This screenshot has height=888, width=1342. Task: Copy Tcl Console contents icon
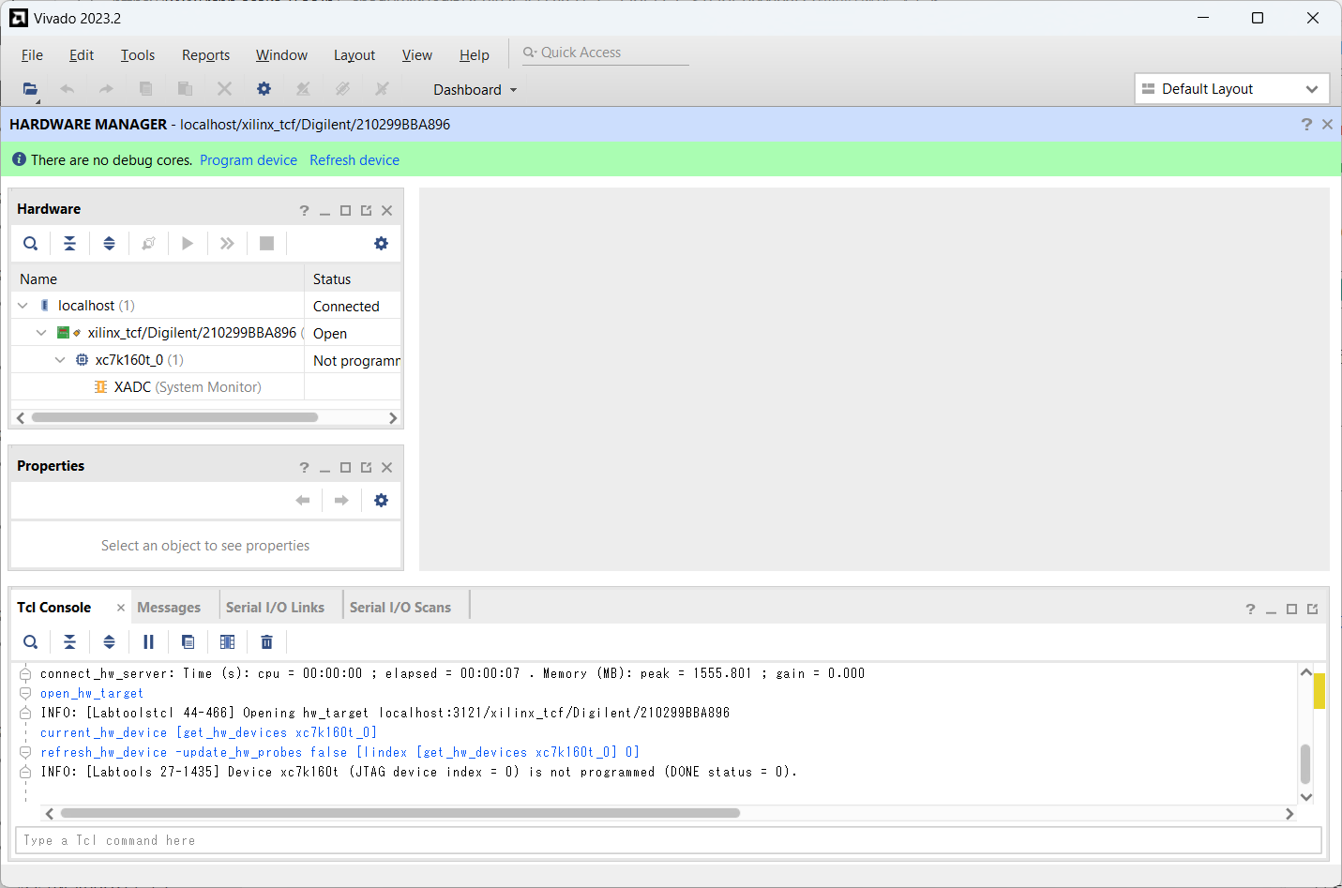coord(188,642)
